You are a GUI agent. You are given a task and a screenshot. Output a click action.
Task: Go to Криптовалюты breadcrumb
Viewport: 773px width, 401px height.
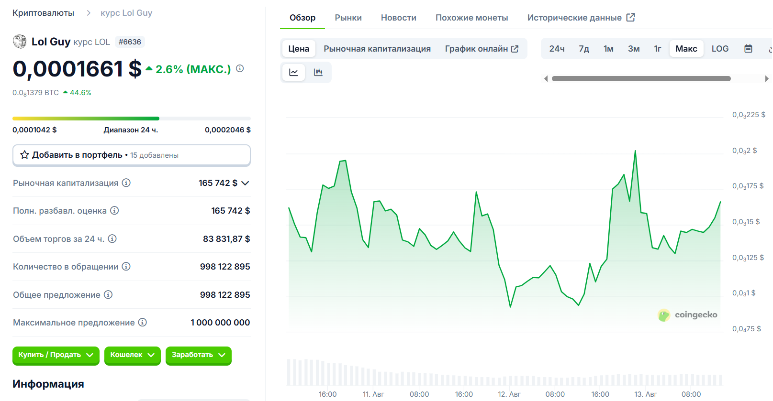click(x=43, y=13)
